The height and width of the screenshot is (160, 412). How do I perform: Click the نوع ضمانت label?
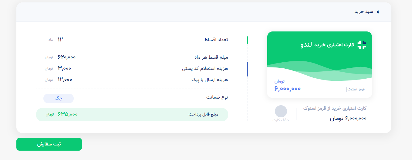click(217, 97)
